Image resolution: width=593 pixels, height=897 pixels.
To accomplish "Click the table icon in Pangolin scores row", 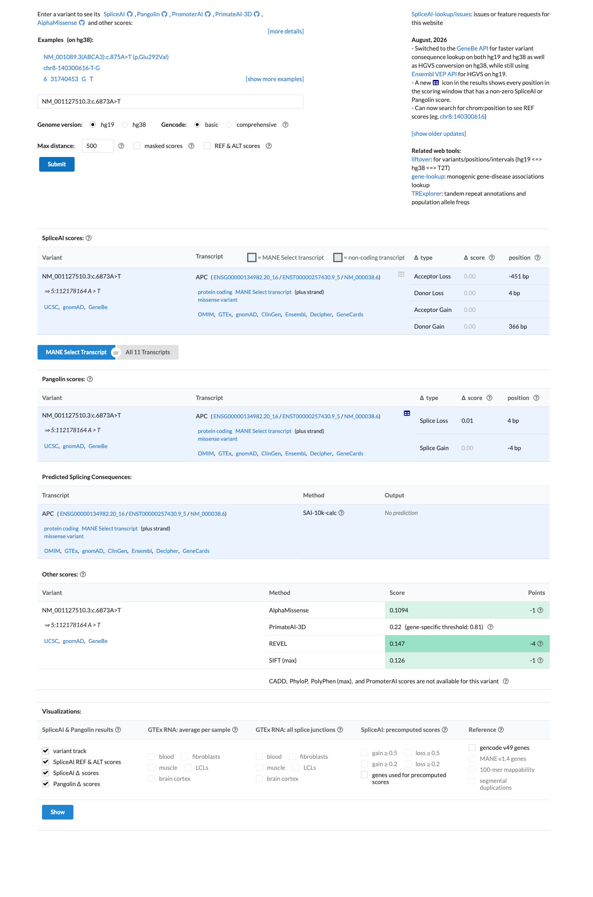I will [x=407, y=413].
